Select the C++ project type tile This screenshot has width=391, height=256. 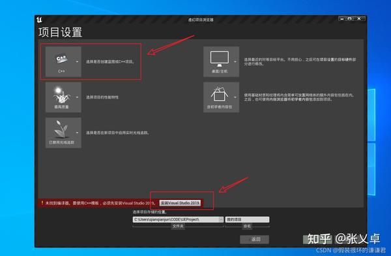[x=61, y=61]
